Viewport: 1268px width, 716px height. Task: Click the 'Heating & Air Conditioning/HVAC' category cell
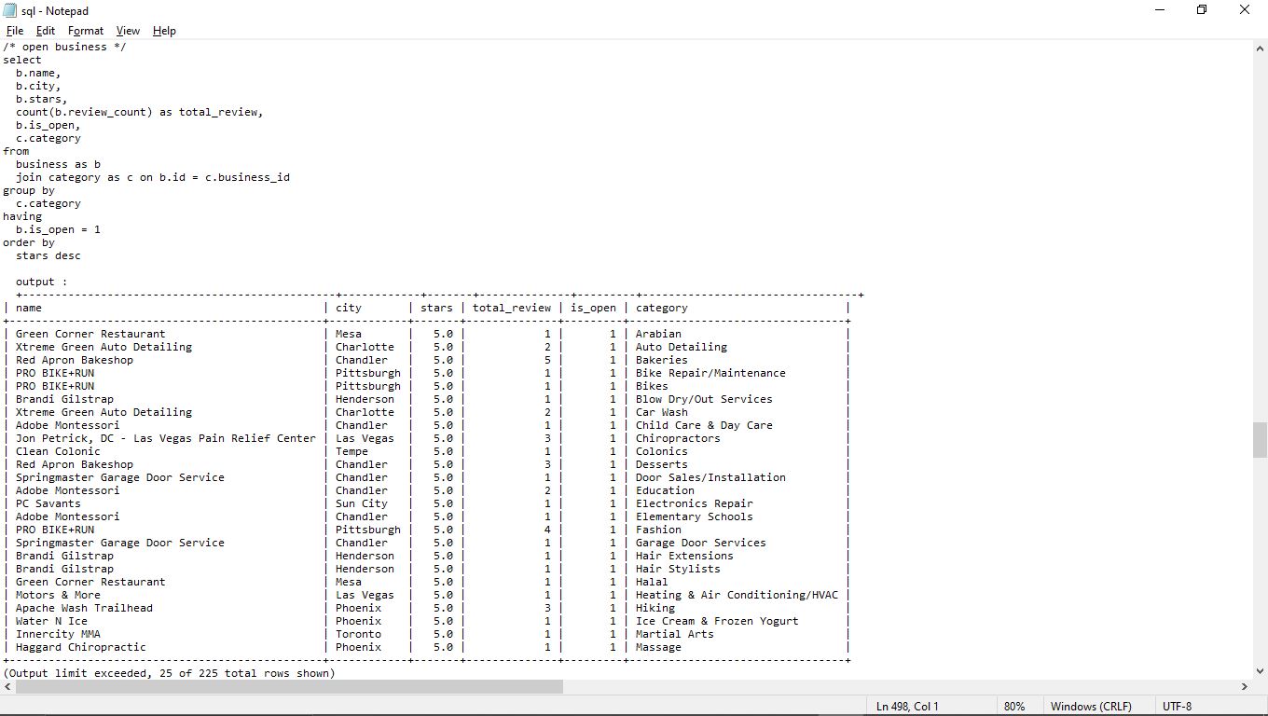pyautogui.click(x=737, y=595)
